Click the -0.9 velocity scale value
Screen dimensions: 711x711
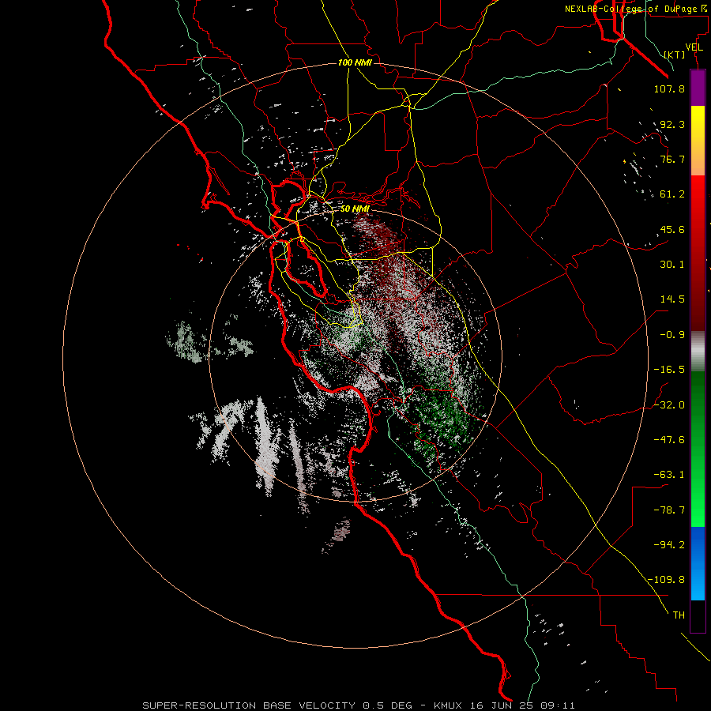pyautogui.click(x=672, y=335)
